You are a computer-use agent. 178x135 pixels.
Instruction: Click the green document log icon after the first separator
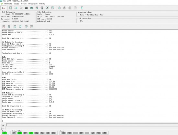tap(15, 27)
